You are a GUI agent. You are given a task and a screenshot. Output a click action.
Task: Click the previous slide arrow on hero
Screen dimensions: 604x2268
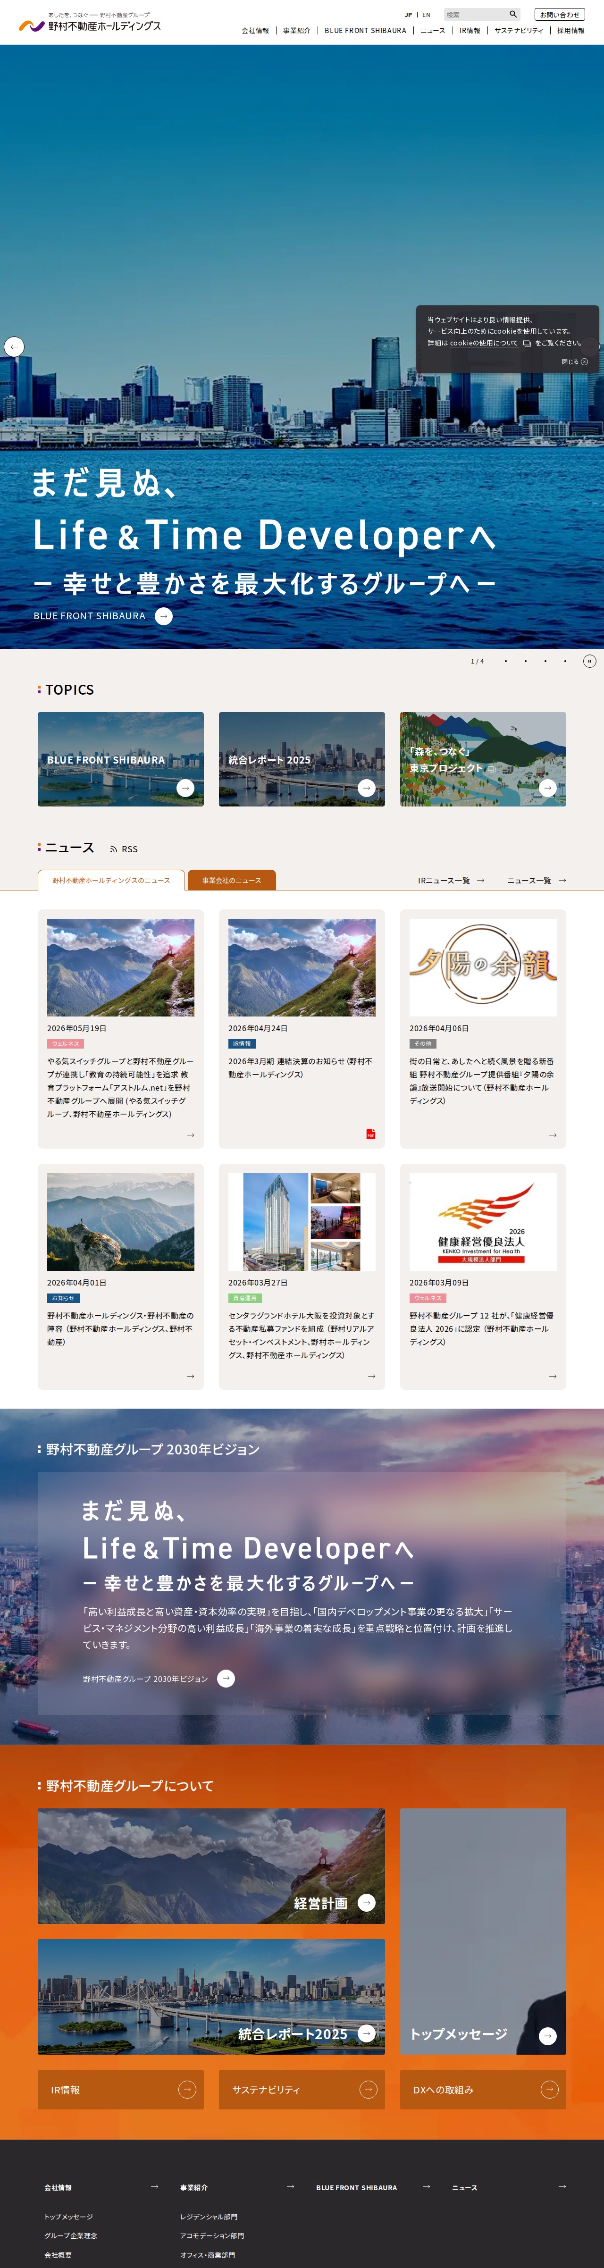coord(14,346)
